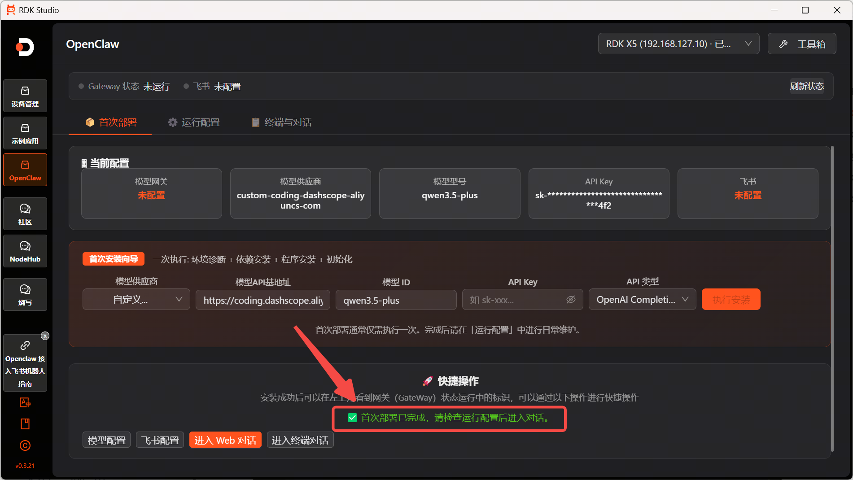Focus the 模型 ID input field
853x480 pixels.
tap(396, 300)
